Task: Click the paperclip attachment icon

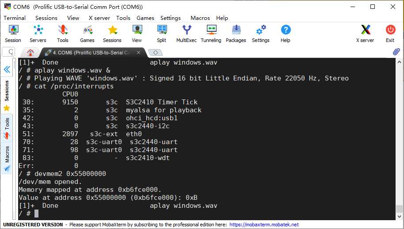Action: click(396, 52)
